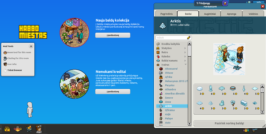Switch to the Augintiniai tab
The width and height of the screenshot is (266, 134).
210,14
